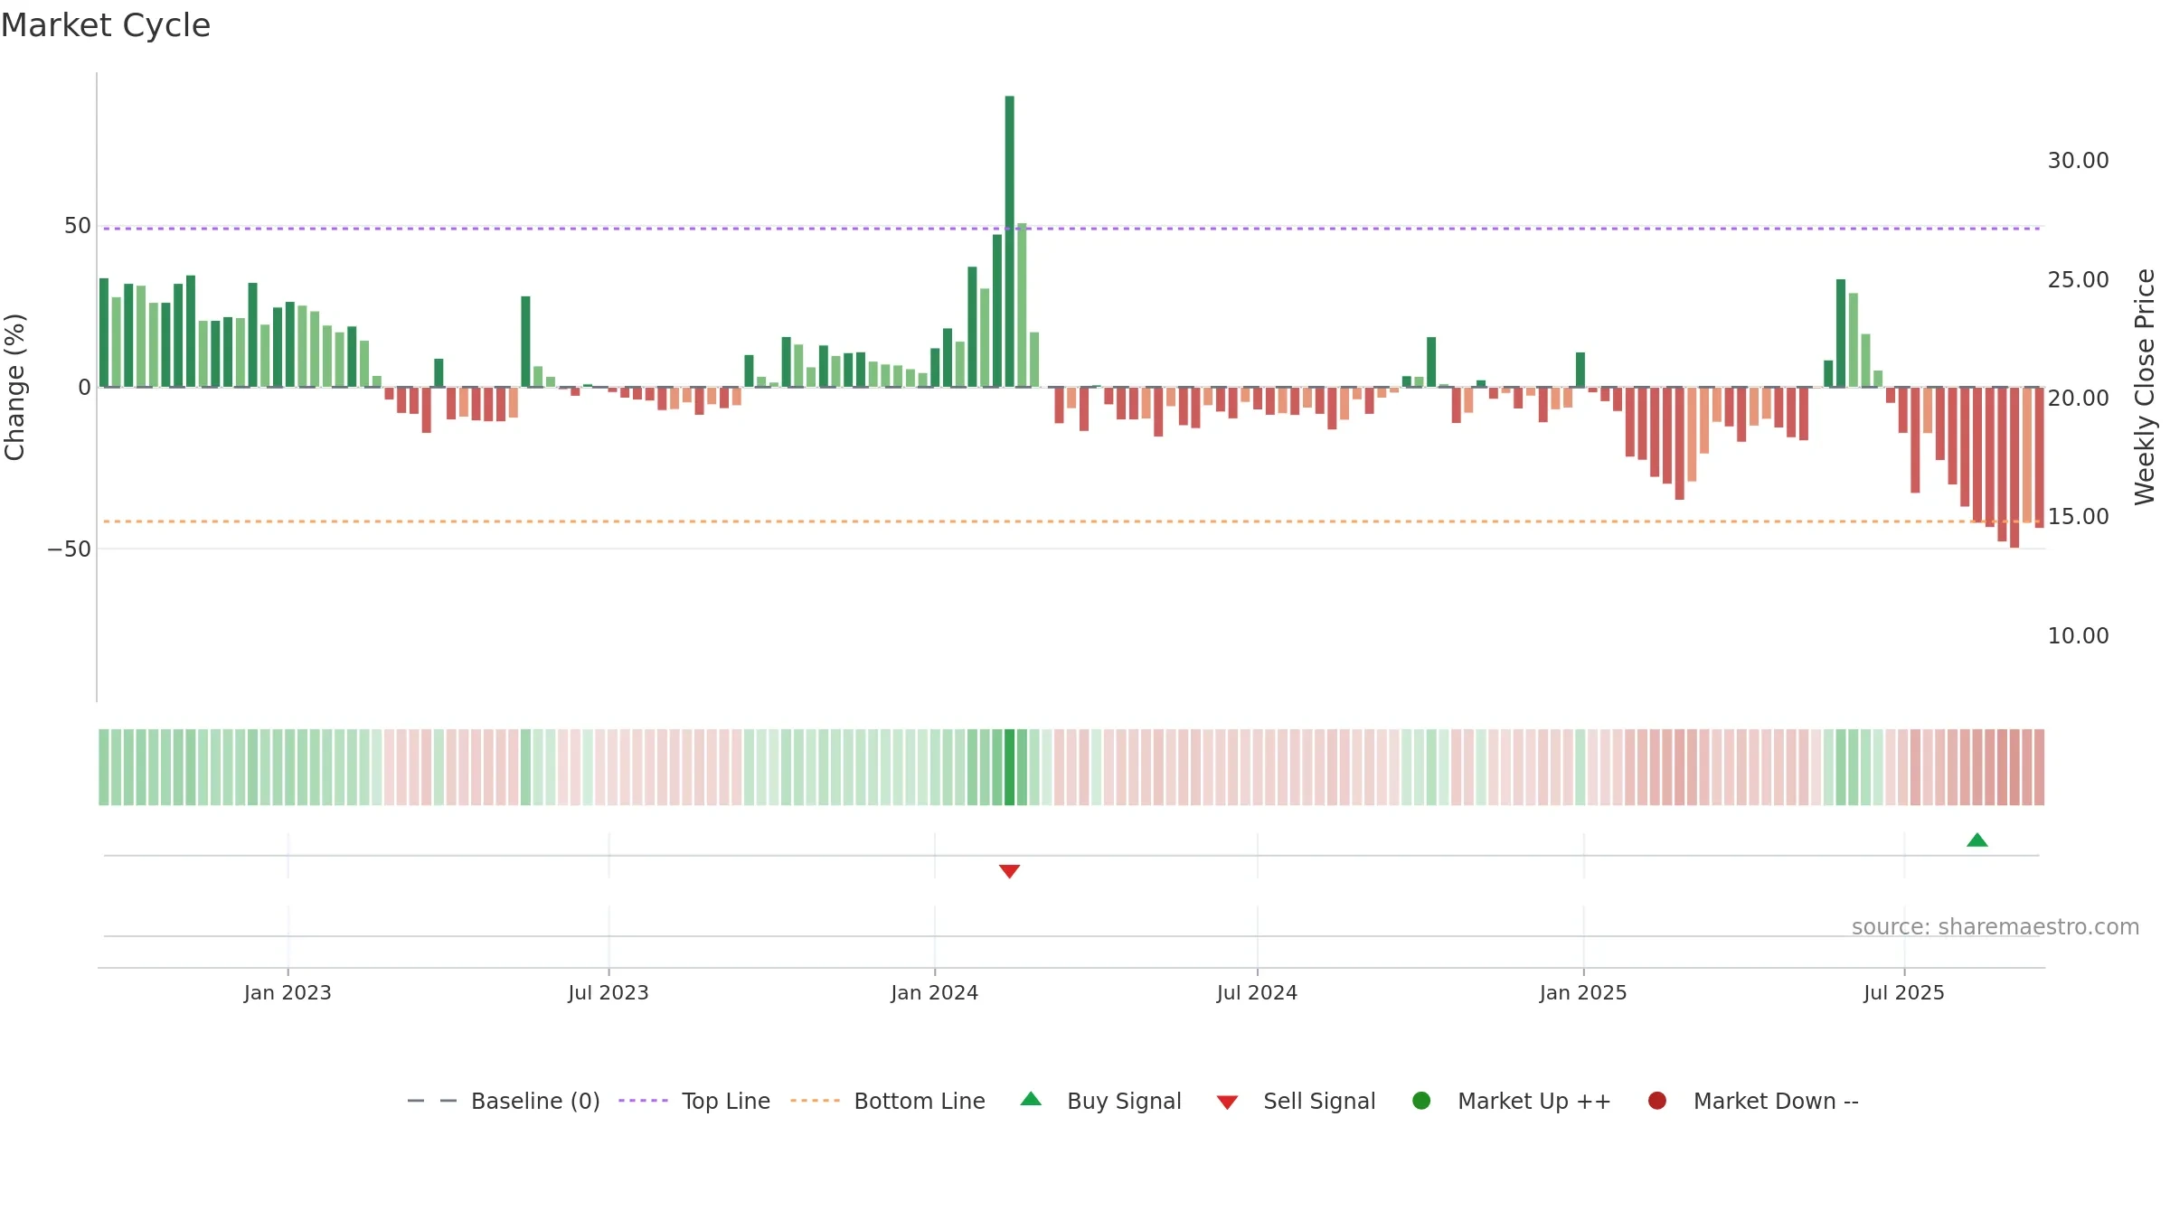Image resolution: width=2170 pixels, height=1220 pixels.
Task: Toggle the Bottom Line legend entry
Action: (x=887, y=1101)
